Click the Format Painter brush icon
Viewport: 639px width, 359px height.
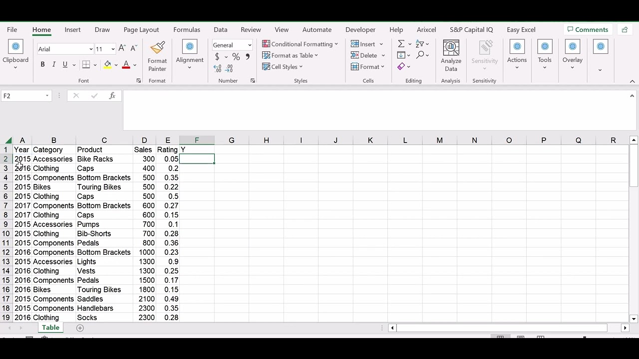point(157,48)
